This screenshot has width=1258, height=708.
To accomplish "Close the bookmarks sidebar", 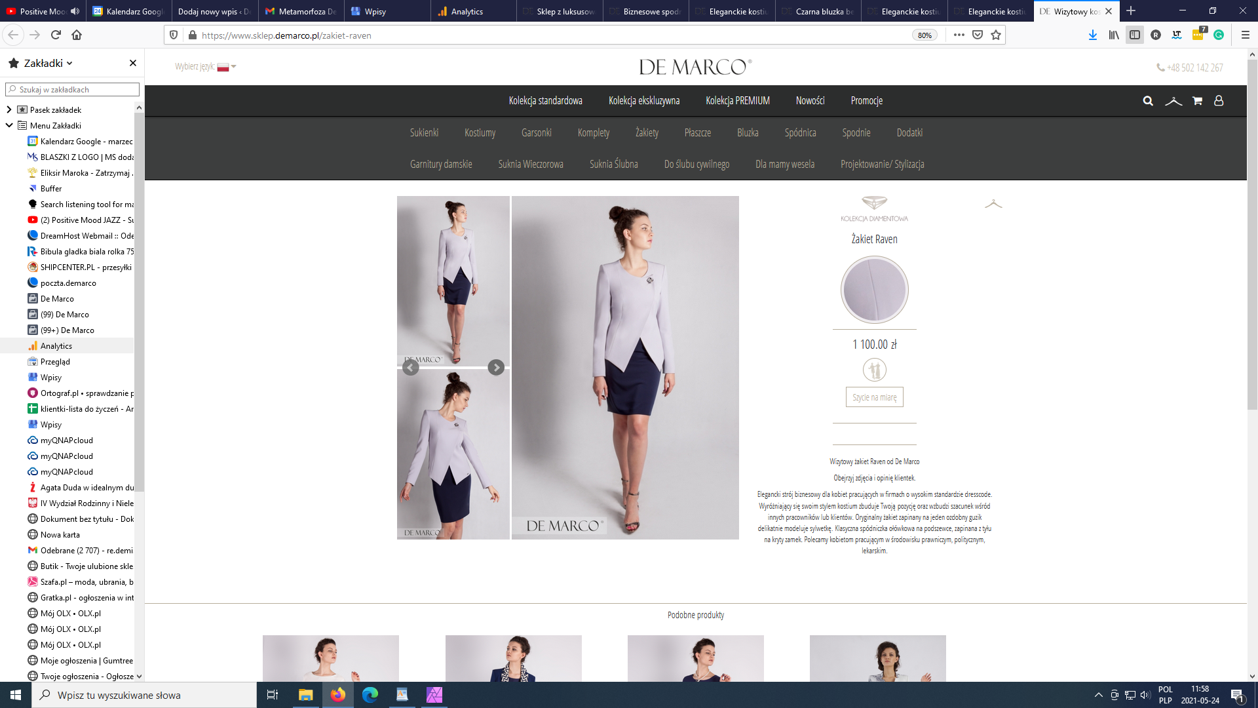I will point(133,63).
